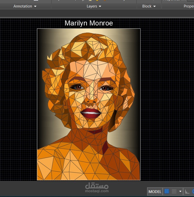
Task: Toggle the dotted snap mode icon
Action: click(x=174, y=192)
